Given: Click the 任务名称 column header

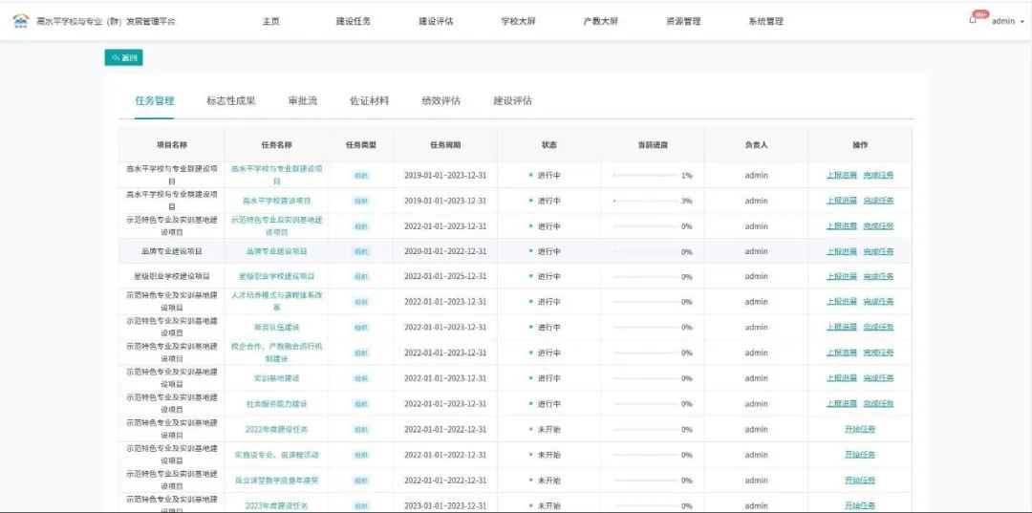Looking at the screenshot, I should [276, 144].
